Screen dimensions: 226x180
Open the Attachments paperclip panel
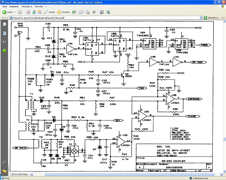[5, 162]
